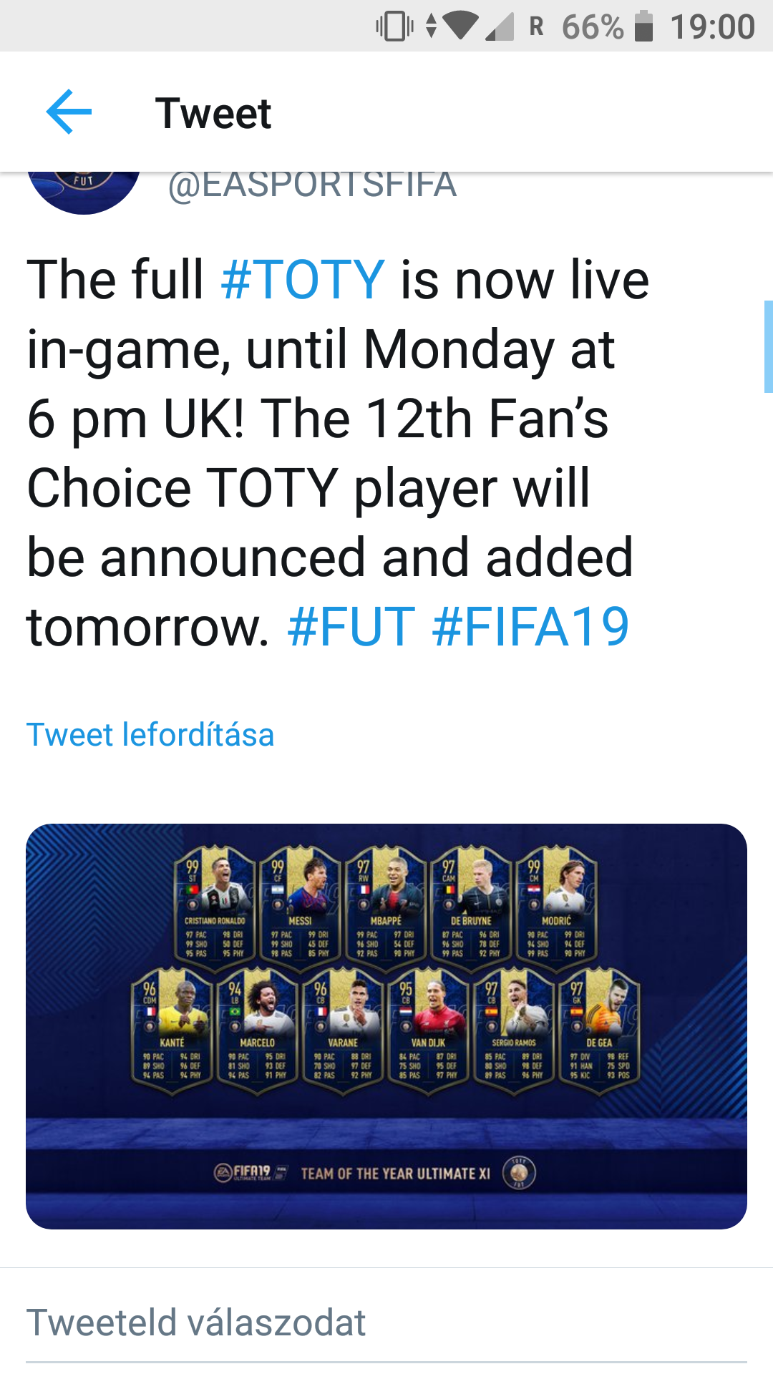773x1374 pixels.
Task: Open the #TOTY hashtag
Action: tap(303, 280)
